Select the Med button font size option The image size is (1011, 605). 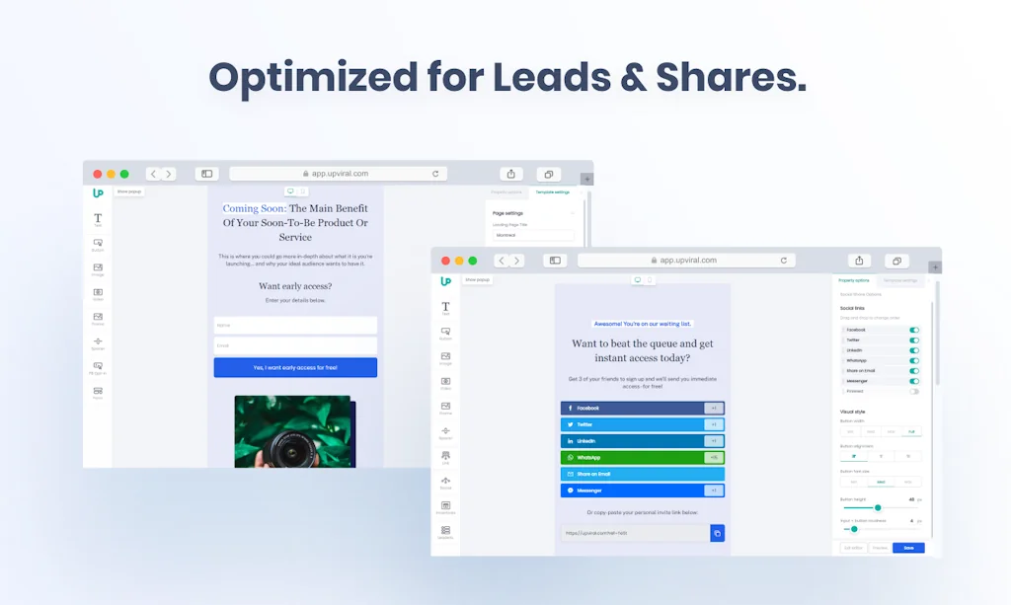click(x=881, y=482)
